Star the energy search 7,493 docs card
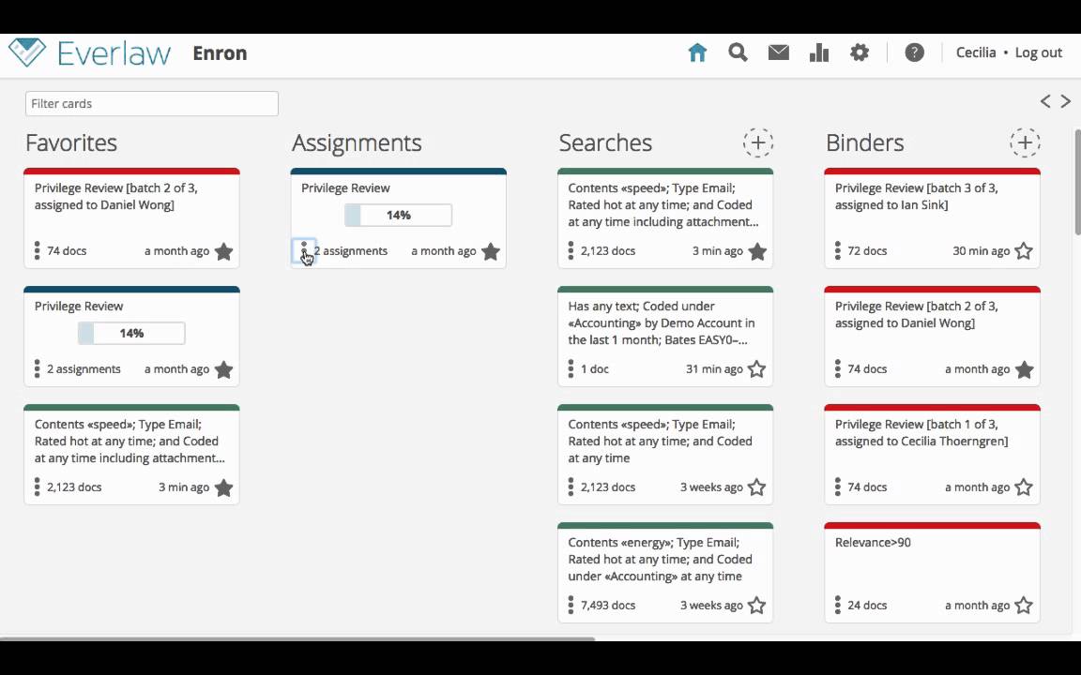Screen dimensions: 1081x675 click(x=757, y=606)
